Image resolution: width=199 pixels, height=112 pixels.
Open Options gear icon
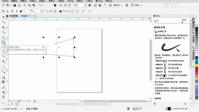[127, 5]
